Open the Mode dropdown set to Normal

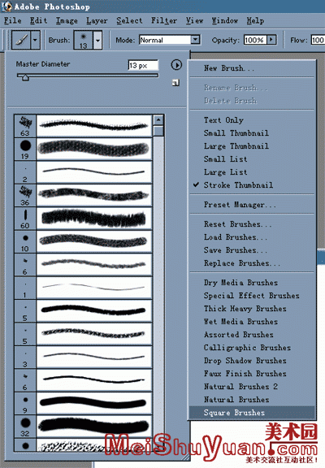click(170, 40)
